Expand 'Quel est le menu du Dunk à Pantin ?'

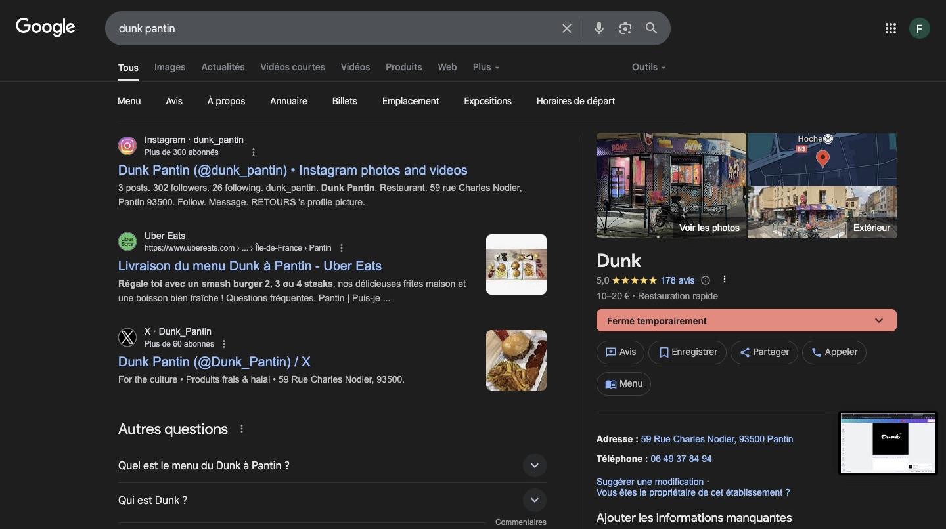click(534, 465)
